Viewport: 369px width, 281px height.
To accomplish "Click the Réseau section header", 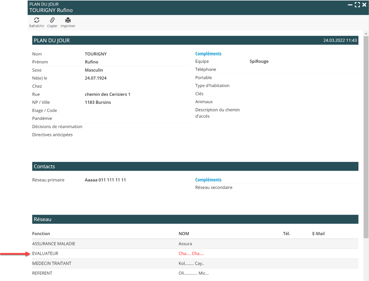I will pos(42,219).
